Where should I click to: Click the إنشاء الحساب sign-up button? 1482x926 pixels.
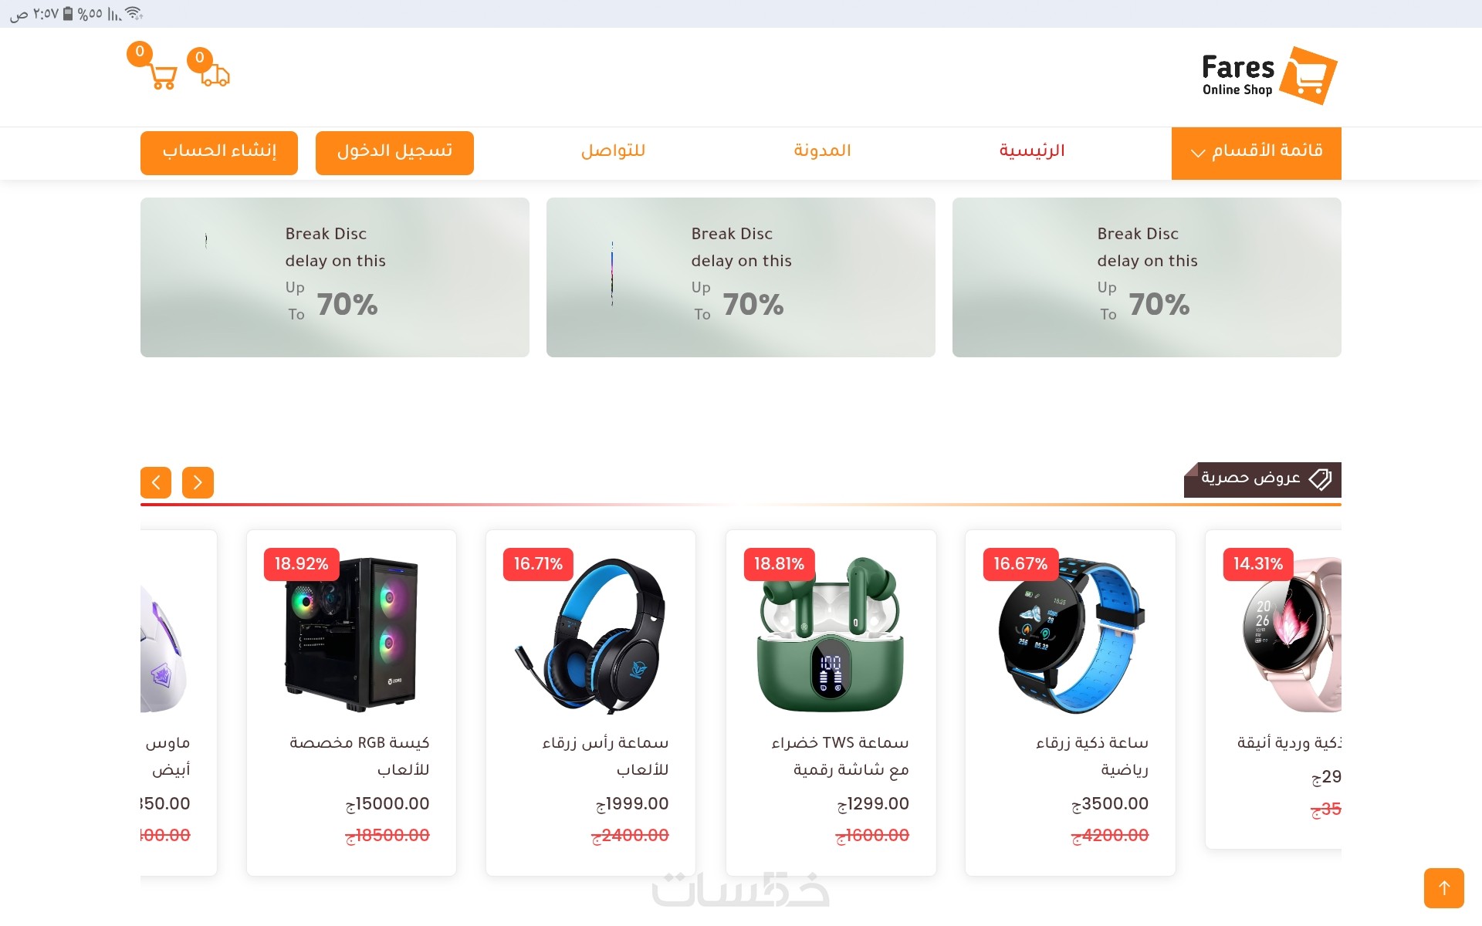219,153
